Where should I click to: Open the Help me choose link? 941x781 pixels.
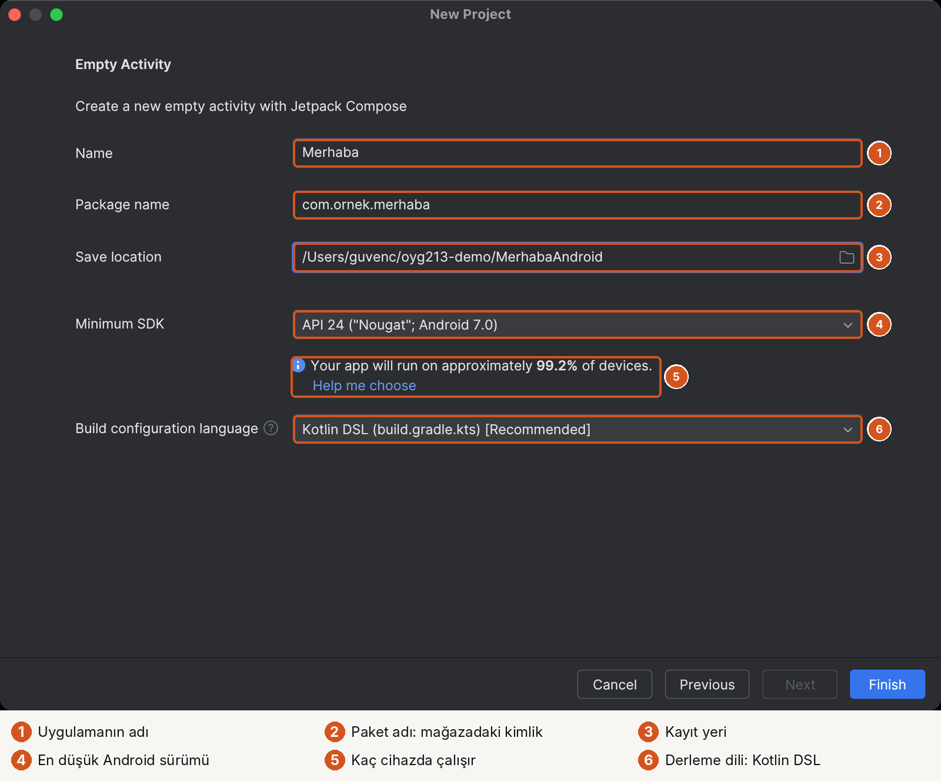click(x=364, y=385)
